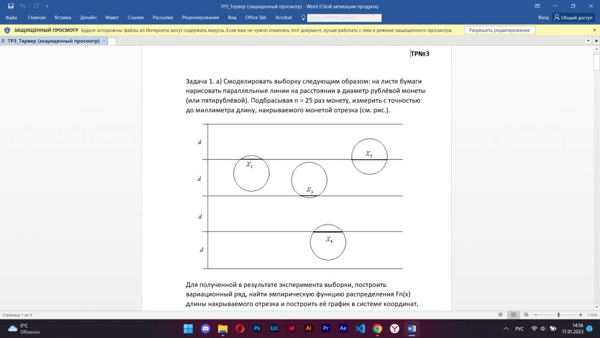Screen dimensions: 600x338
Task: Click the battery icon in tray
Action: [x=553, y=328]
